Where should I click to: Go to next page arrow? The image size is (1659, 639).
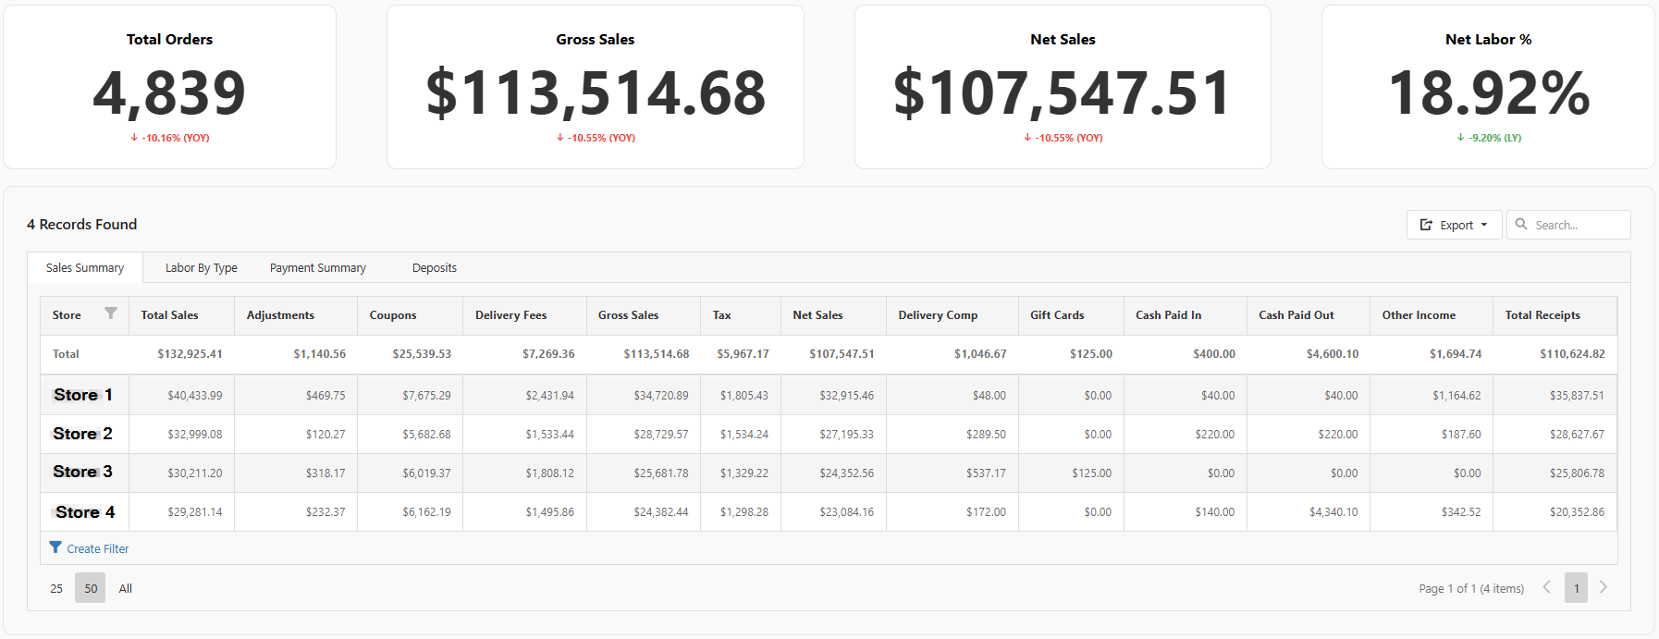click(1604, 587)
